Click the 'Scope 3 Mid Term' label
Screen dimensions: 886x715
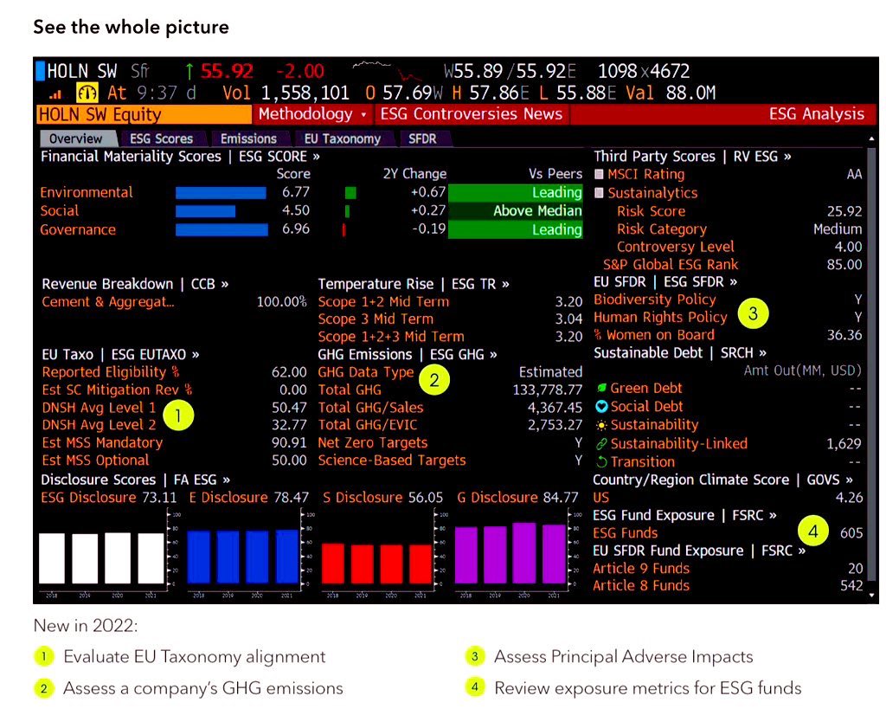point(376,319)
